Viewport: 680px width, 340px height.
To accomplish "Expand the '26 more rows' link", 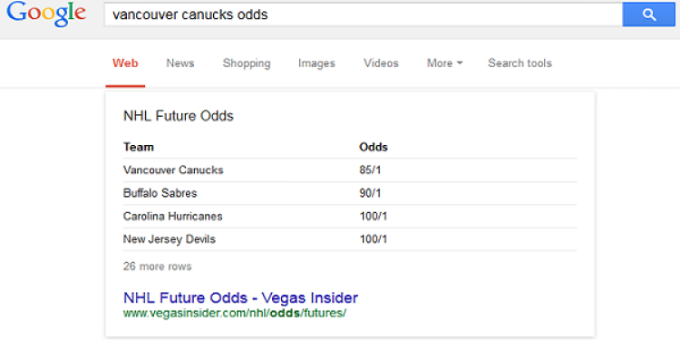I will click(158, 267).
